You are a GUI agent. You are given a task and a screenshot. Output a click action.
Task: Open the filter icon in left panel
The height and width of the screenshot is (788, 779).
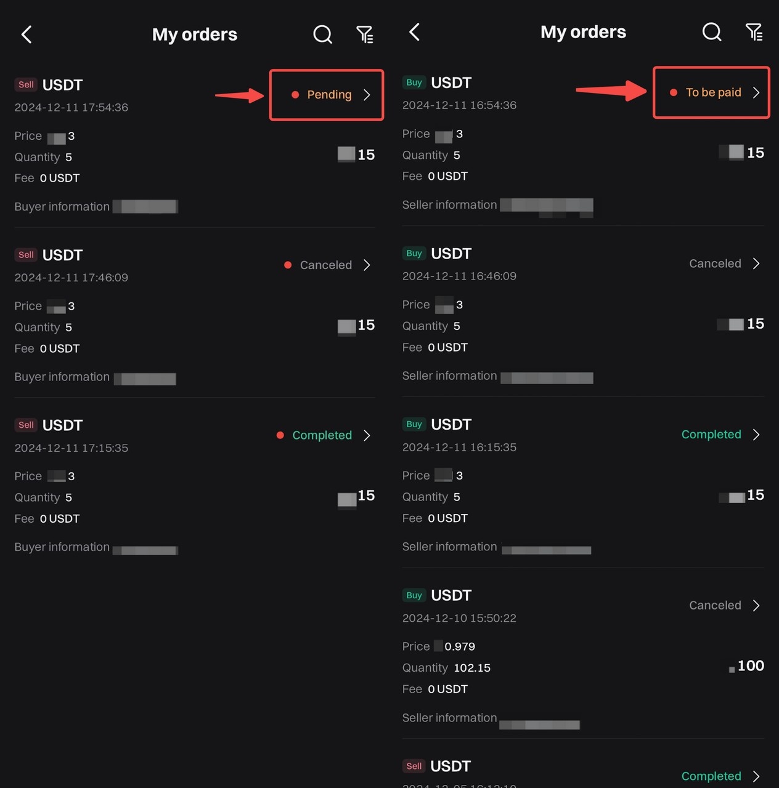point(365,34)
